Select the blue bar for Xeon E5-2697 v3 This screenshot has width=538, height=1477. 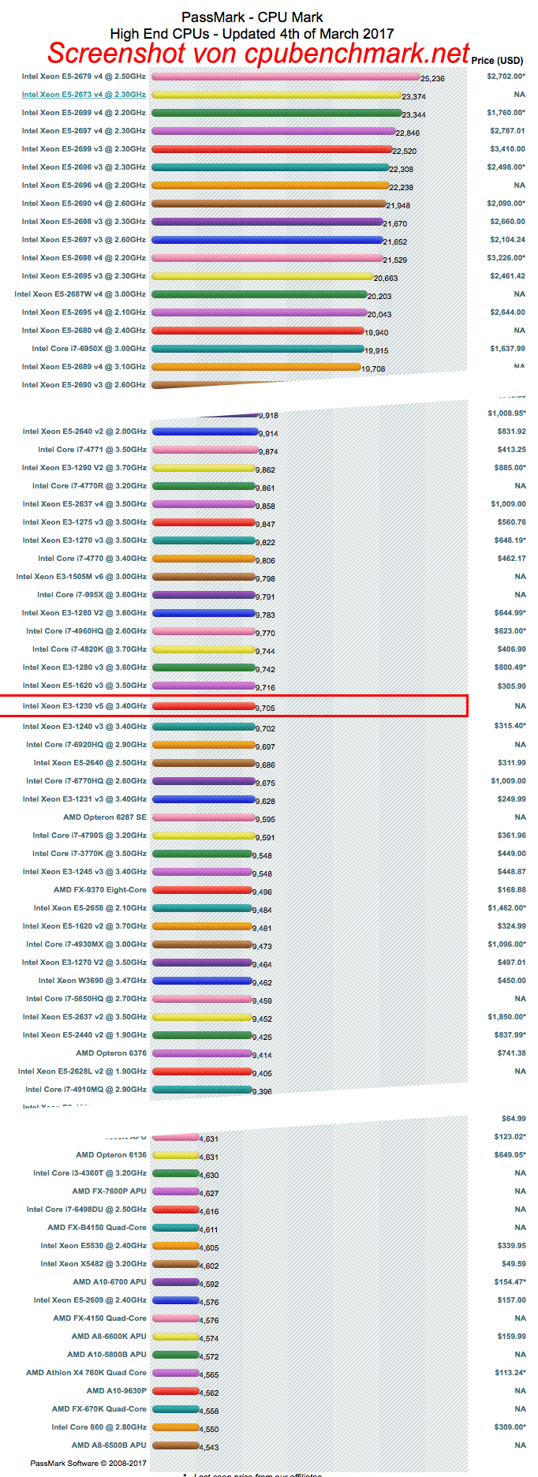pyautogui.click(x=267, y=240)
